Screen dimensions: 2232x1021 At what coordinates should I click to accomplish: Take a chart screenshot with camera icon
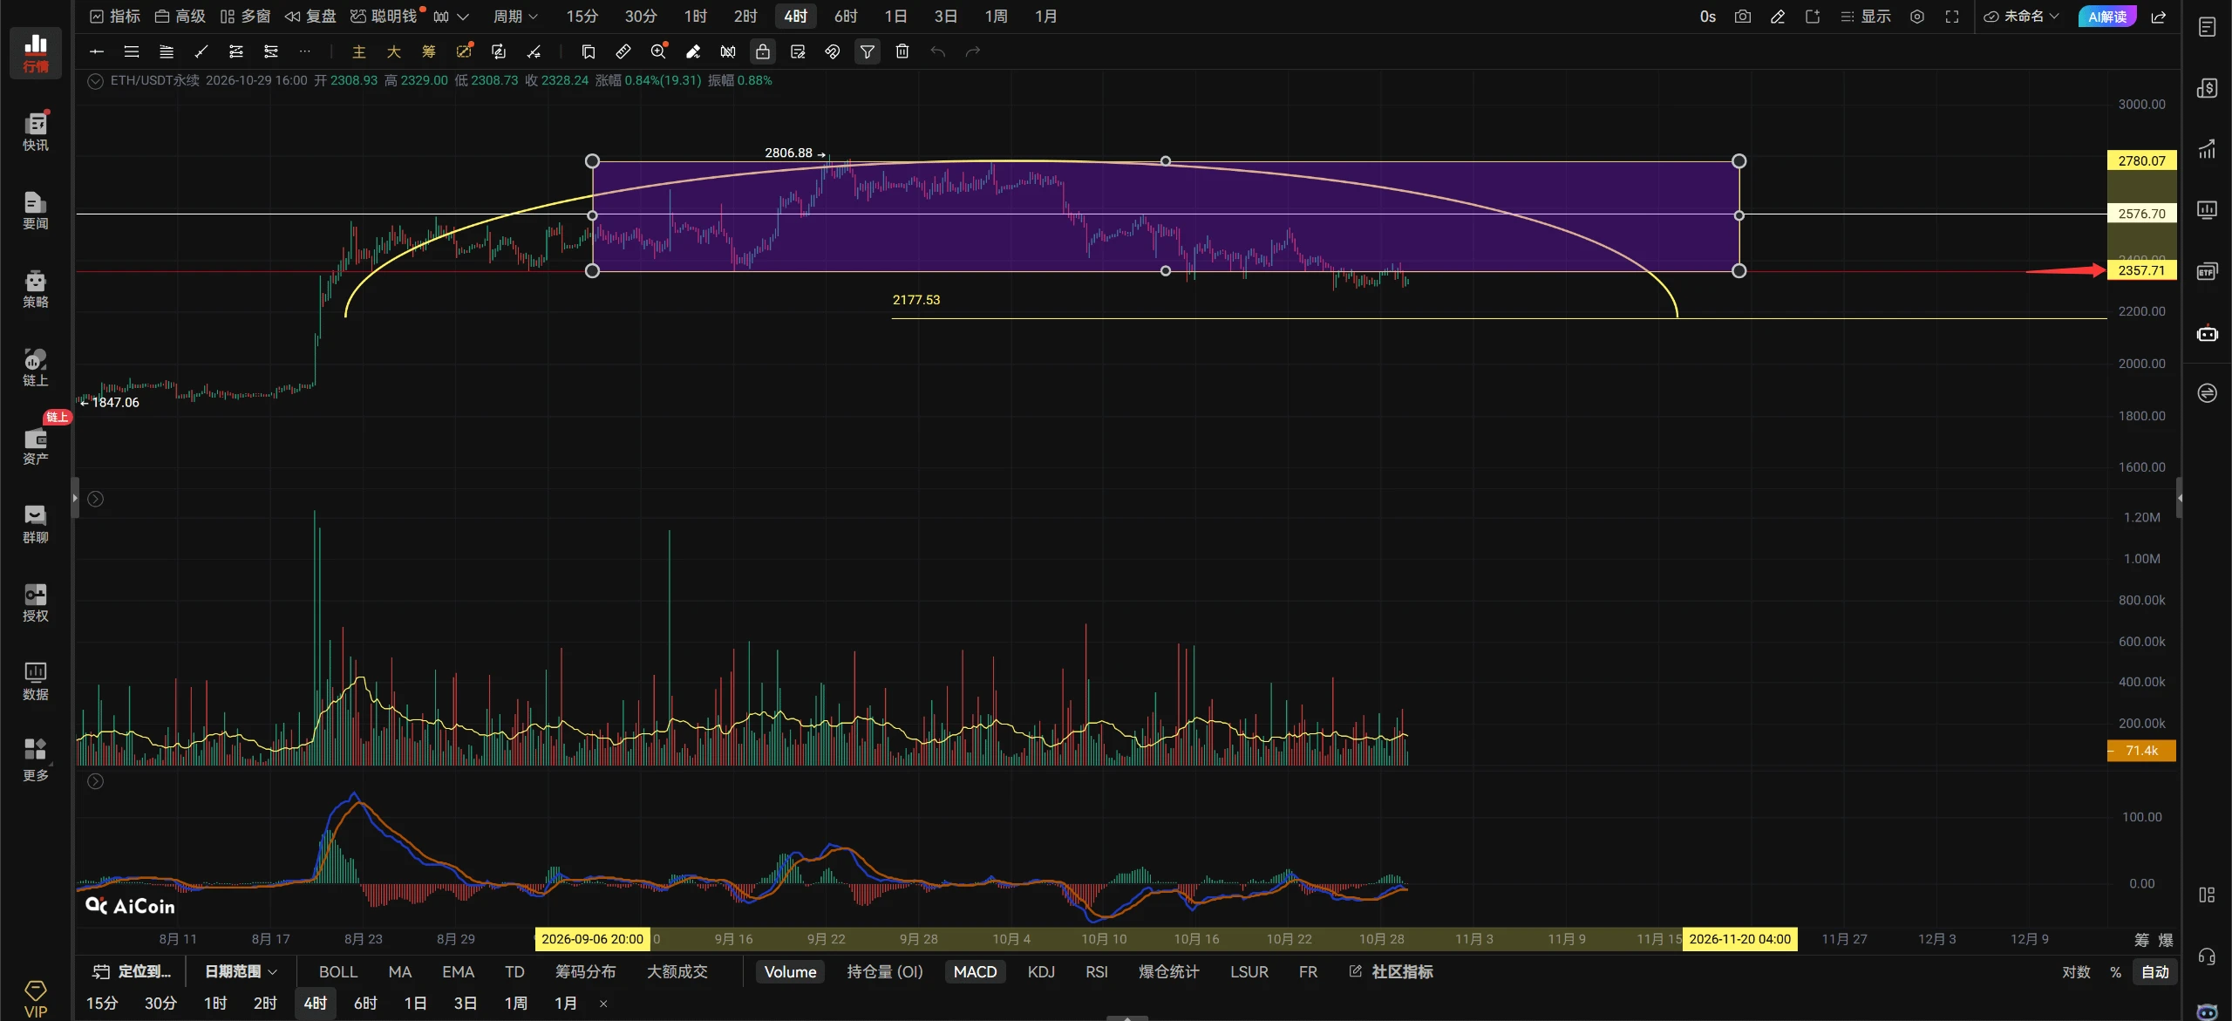pos(1742,17)
